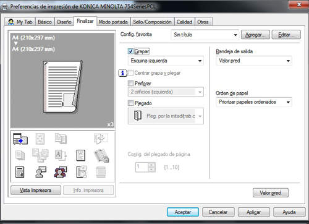Click the greyed duplicate pages icon in first row
The width and height of the screenshot is (309, 224).
pyautogui.click(x=61, y=139)
